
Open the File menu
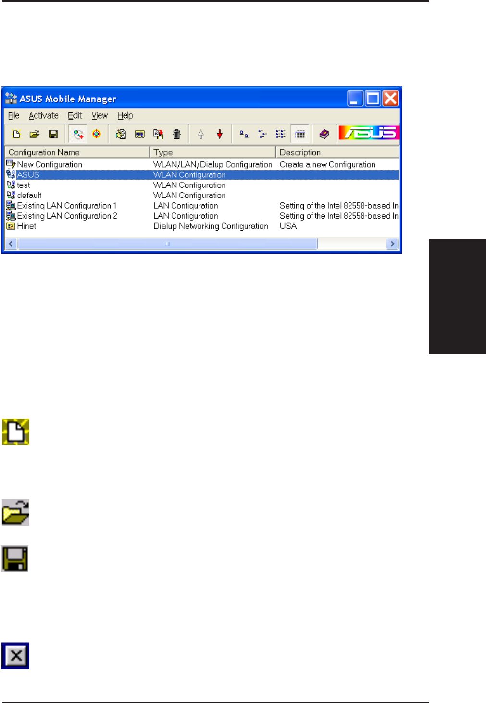pos(13,115)
